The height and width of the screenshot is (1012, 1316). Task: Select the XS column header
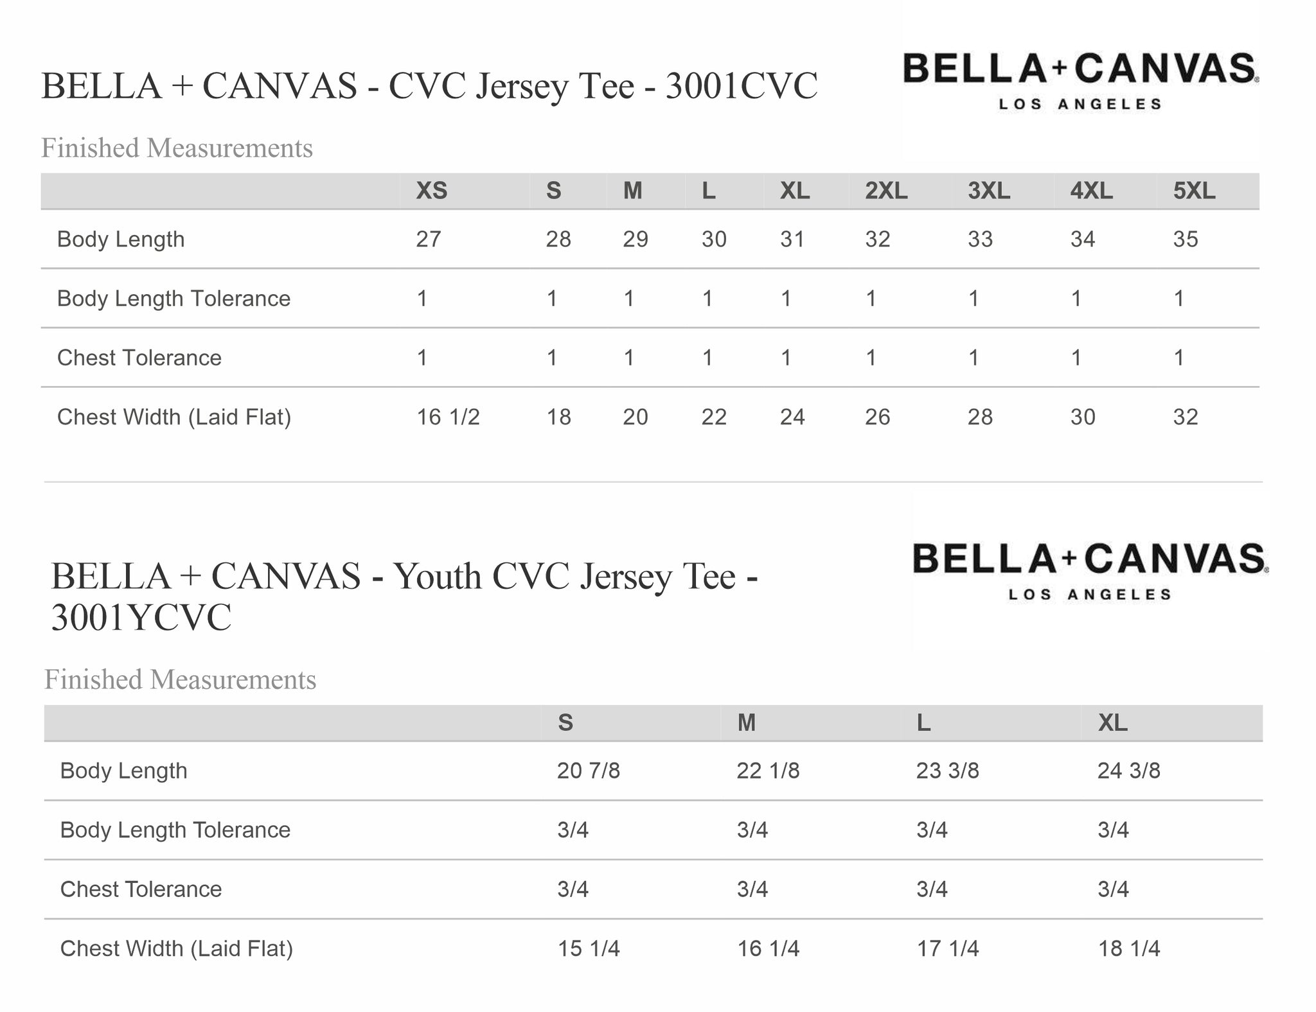pos(431,191)
